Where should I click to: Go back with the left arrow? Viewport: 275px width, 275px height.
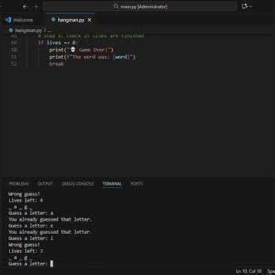click(25, 7)
